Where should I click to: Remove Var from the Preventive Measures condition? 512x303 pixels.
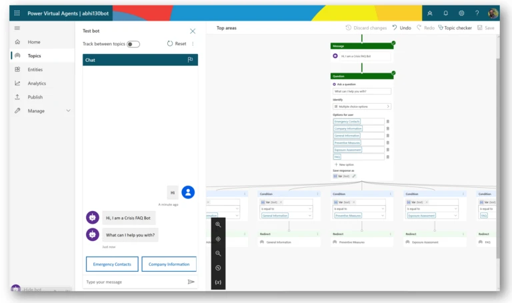(353, 202)
